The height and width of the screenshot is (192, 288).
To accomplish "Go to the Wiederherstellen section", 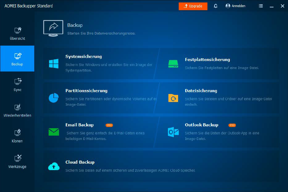I will coord(17,110).
